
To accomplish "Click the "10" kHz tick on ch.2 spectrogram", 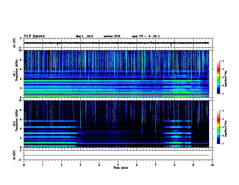I will coord(21,100).
